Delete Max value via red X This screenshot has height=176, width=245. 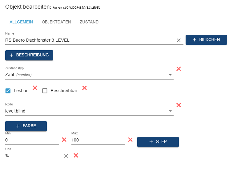(x=130, y=140)
